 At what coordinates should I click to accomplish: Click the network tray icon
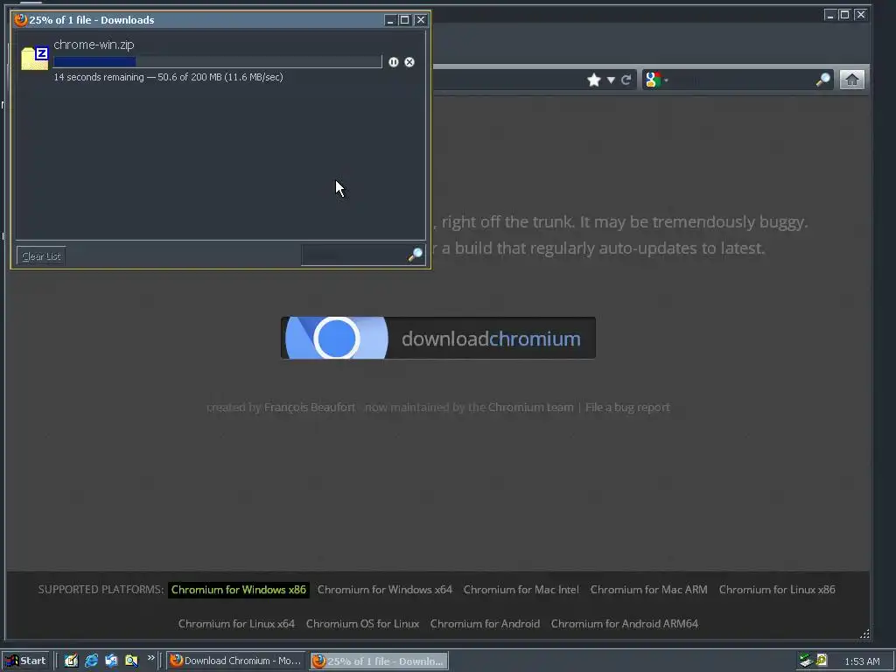pyautogui.click(x=806, y=661)
